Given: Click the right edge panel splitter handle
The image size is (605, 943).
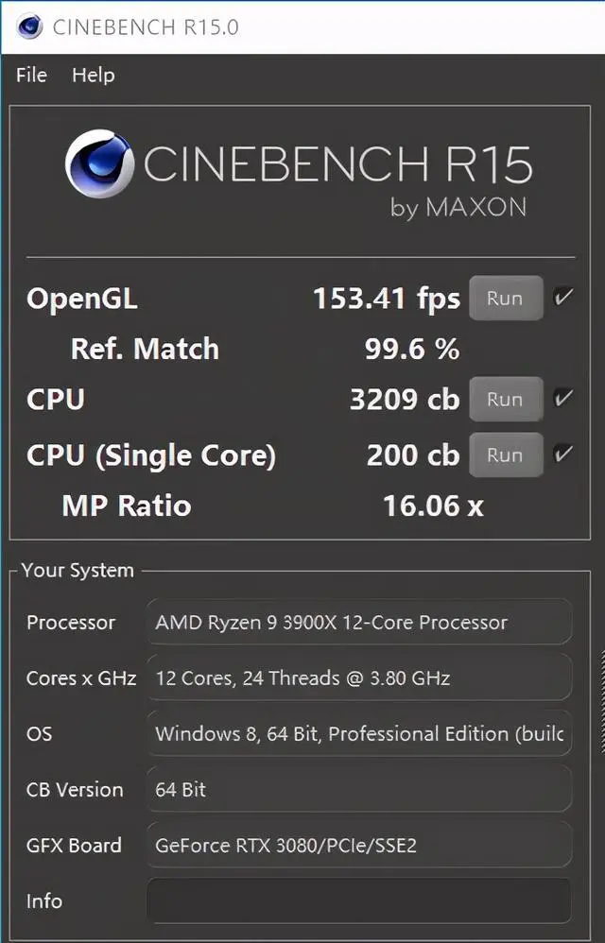Looking at the screenshot, I should pos(602,702).
